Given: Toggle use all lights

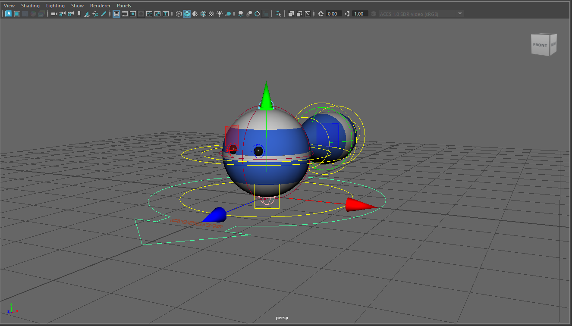Looking at the screenshot, I should (220, 14).
